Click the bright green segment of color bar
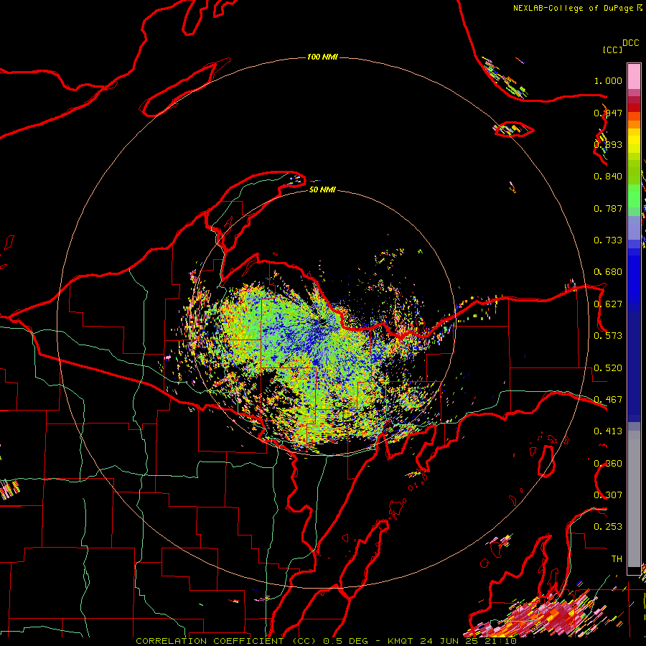The width and height of the screenshot is (646, 646). (x=634, y=195)
